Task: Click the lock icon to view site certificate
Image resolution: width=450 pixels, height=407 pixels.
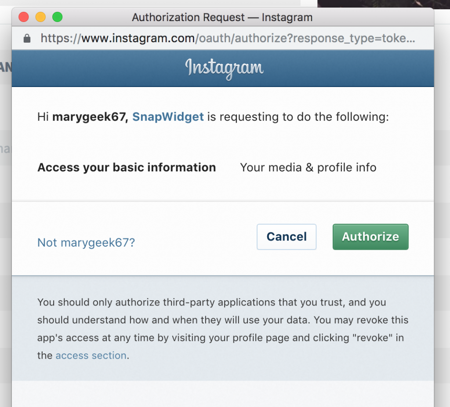Action: click(26, 38)
